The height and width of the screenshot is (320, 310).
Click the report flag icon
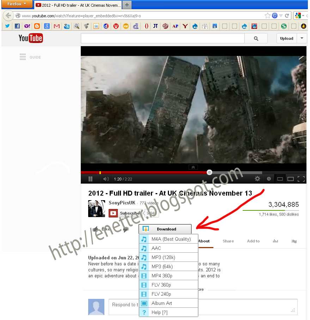tap(294, 241)
